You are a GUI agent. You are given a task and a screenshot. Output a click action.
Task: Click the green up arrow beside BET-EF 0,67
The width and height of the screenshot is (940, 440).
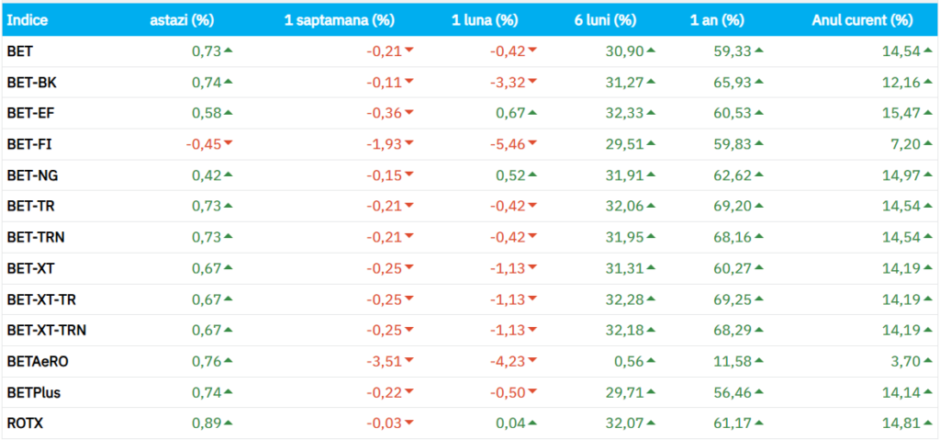532,112
